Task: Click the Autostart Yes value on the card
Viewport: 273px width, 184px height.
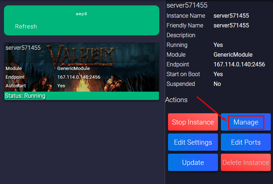Action: pos(61,86)
